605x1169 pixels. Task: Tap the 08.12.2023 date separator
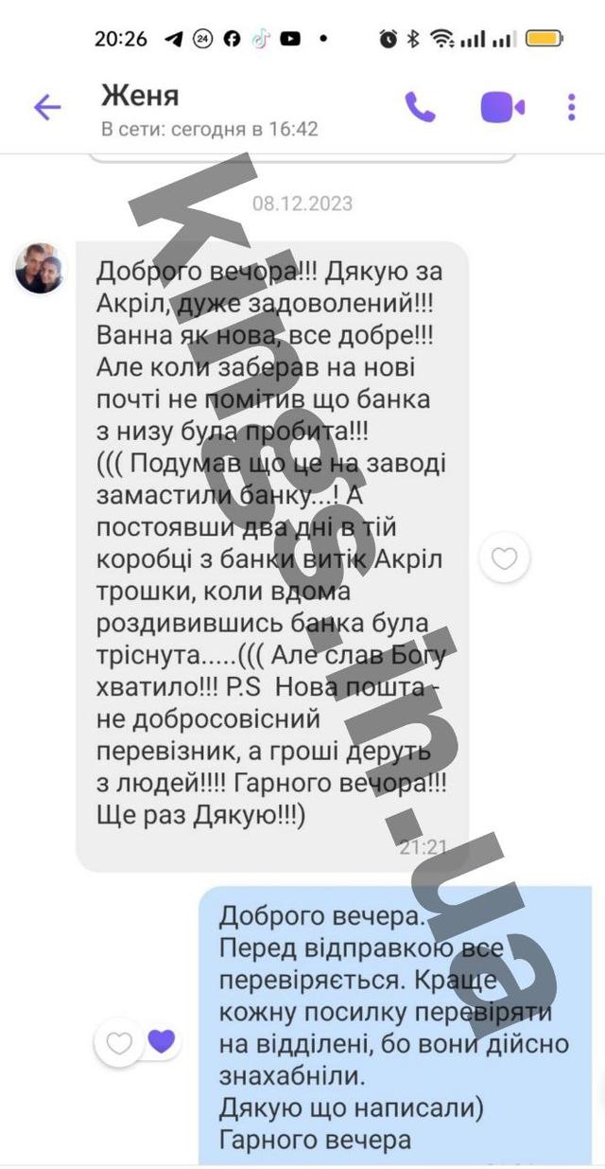(x=302, y=204)
